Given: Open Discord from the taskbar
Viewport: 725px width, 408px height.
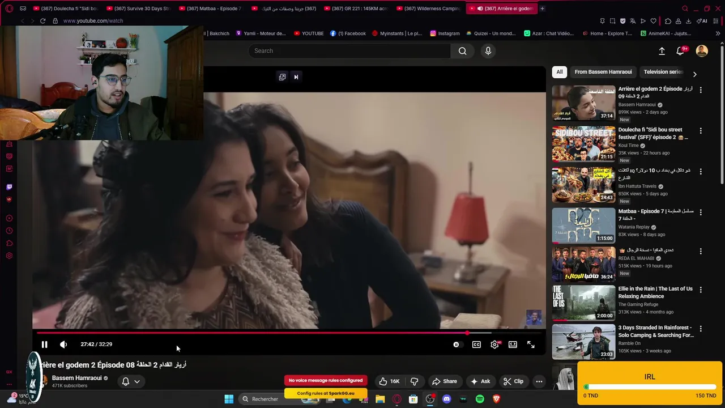Looking at the screenshot, I should 446,399.
